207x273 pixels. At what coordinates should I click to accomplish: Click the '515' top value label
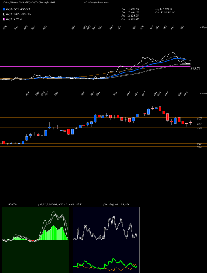(x=173, y=28)
